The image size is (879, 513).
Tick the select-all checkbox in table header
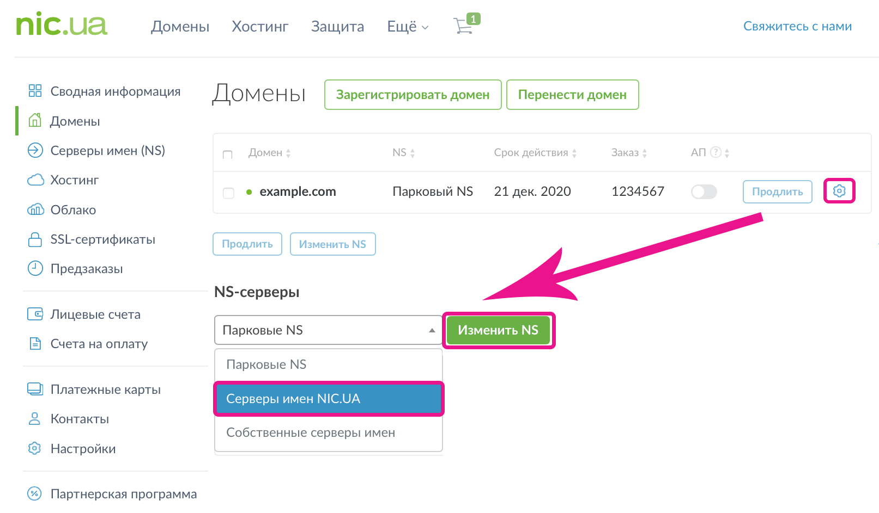[228, 154]
